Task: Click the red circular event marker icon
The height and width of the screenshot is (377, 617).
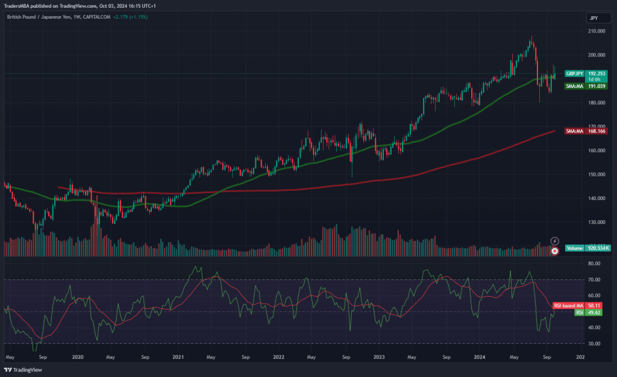Action: tap(555, 251)
